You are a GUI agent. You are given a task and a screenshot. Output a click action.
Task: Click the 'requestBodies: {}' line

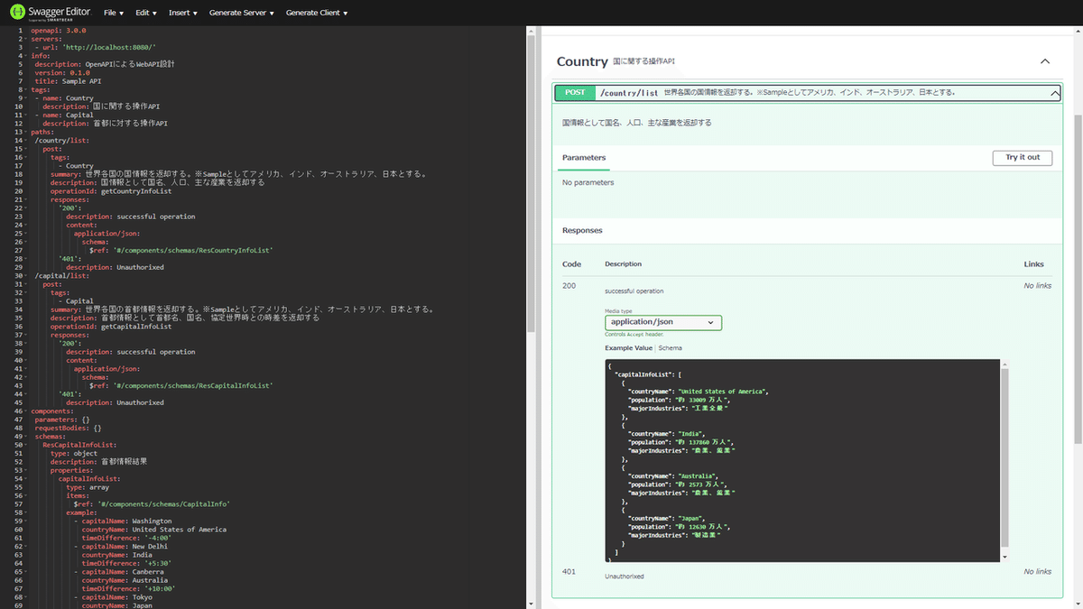coord(68,428)
